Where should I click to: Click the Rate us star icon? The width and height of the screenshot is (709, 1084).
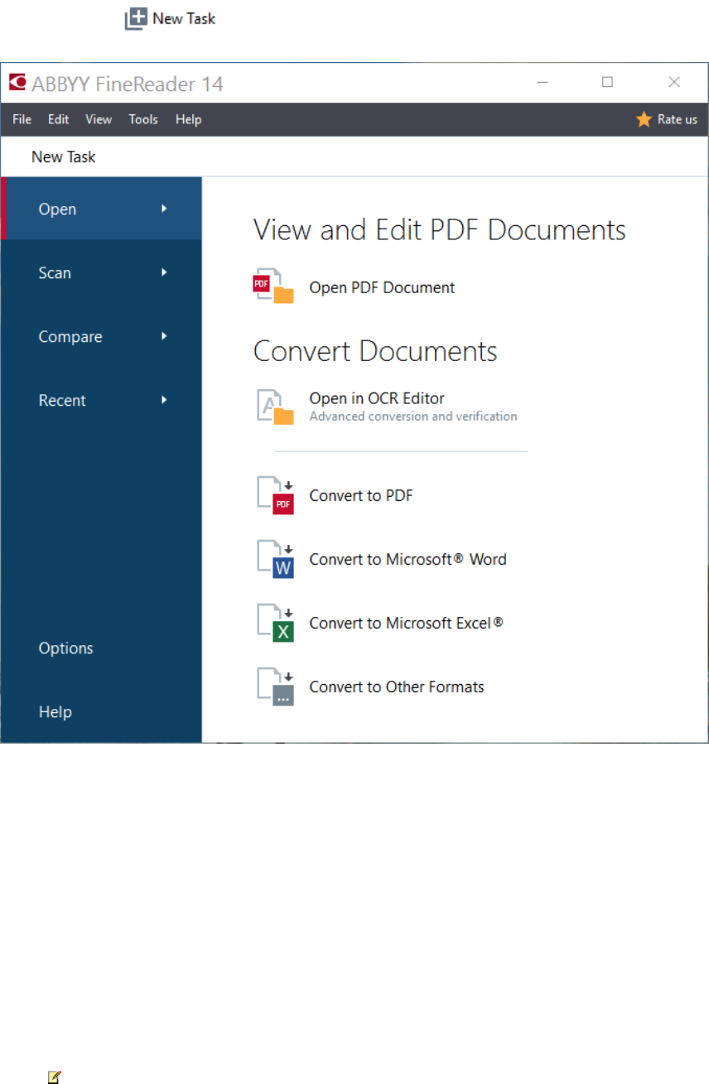point(644,119)
